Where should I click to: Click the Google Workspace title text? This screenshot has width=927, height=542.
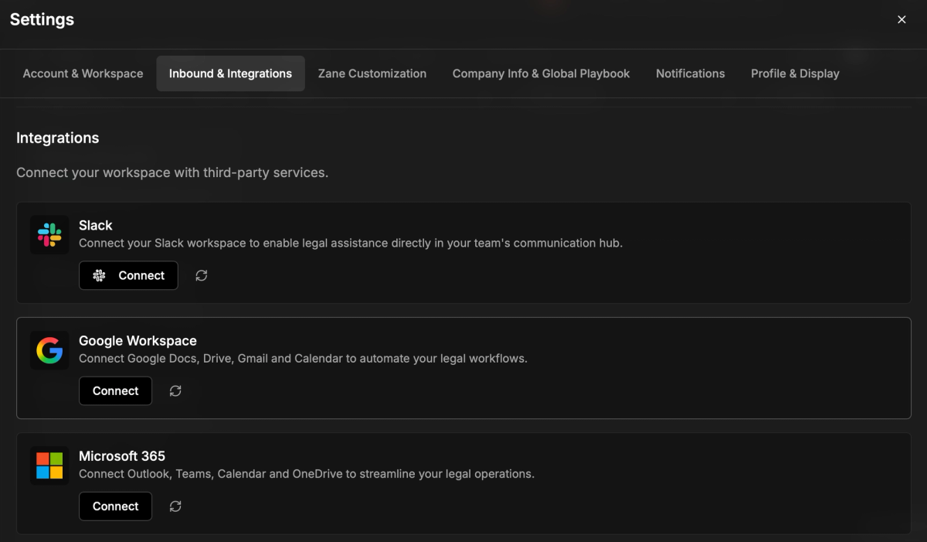[x=138, y=340]
